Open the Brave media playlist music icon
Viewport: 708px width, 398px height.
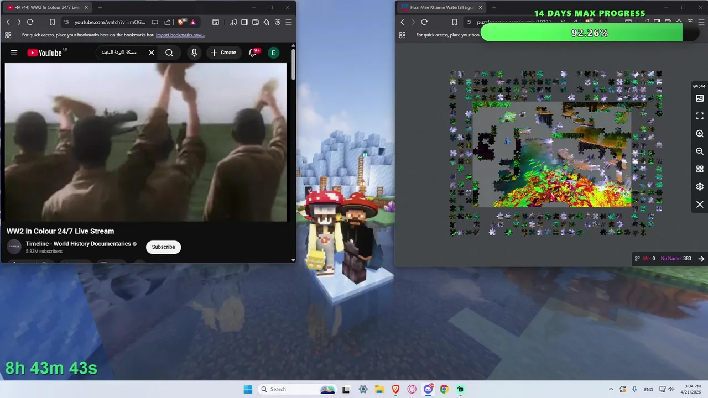233,22
